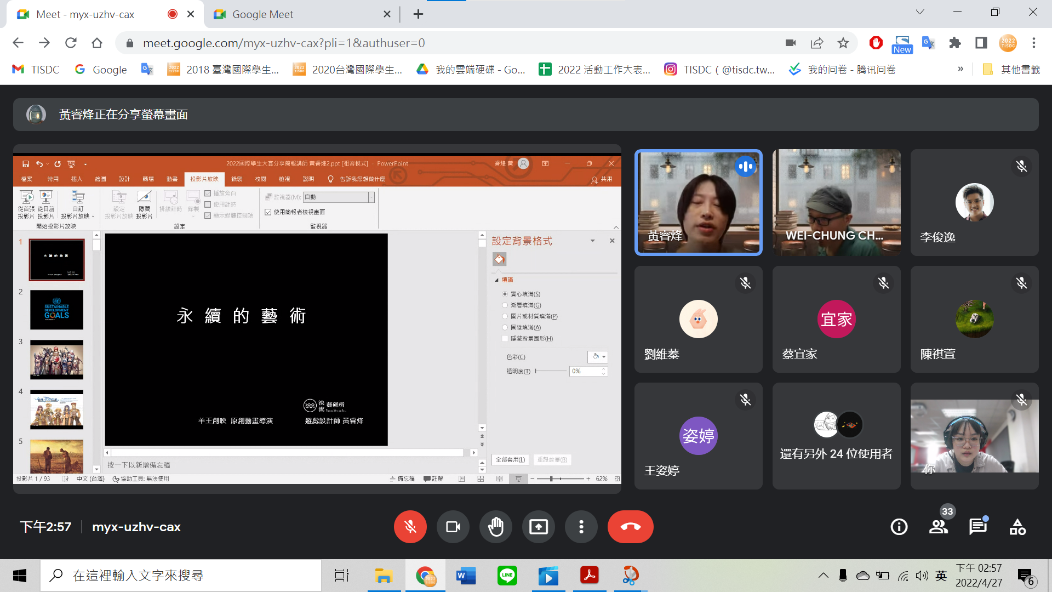This screenshot has width=1052, height=592.
Task: Bookmark this page with star icon
Action: (843, 43)
